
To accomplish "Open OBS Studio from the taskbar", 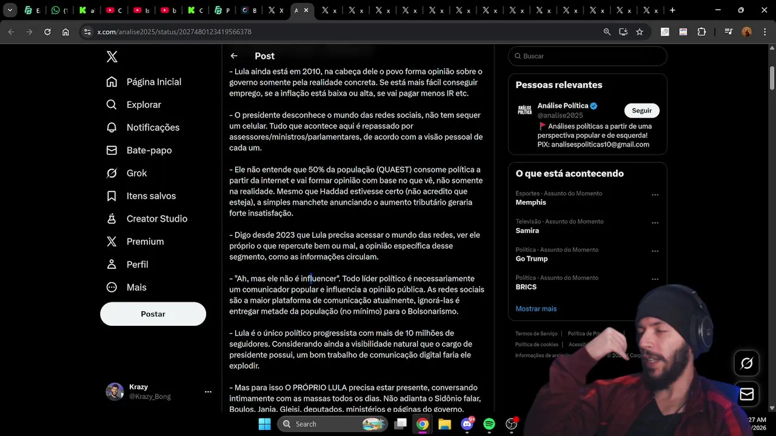I will (x=512, y=424).
